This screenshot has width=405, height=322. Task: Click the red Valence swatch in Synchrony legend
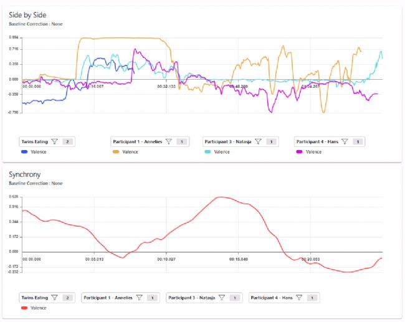coord(25,308)
